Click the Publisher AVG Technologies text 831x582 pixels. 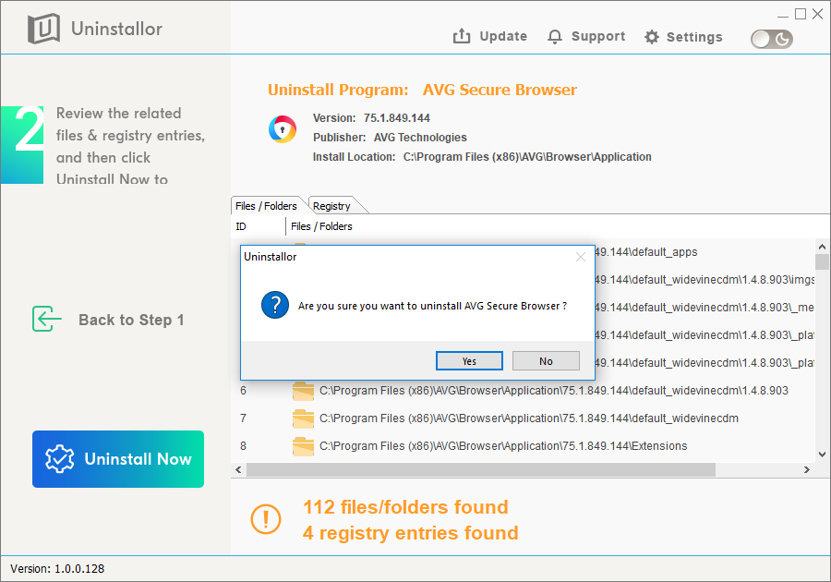click(x=390, y=138)
